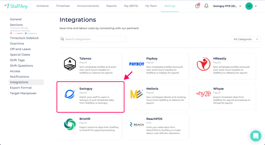The height and width of the screenshot is (145, 265).
Task: Open the Swingvy card title
Action: [x=86, y=89]
